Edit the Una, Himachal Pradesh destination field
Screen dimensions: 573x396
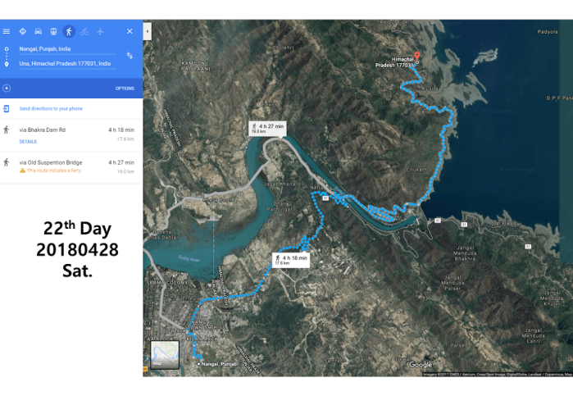67,64
